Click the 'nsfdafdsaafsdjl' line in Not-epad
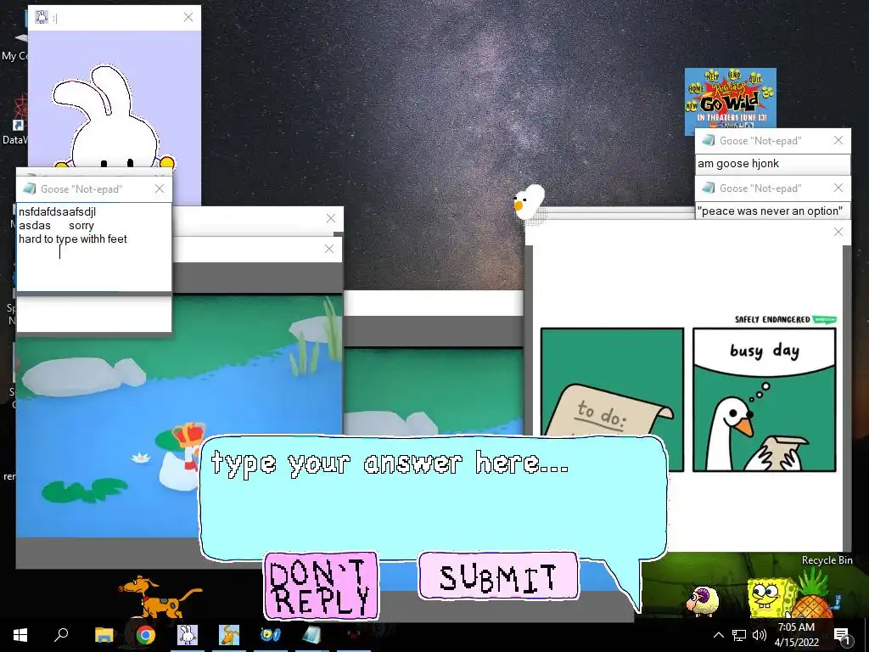 (57, 211)
